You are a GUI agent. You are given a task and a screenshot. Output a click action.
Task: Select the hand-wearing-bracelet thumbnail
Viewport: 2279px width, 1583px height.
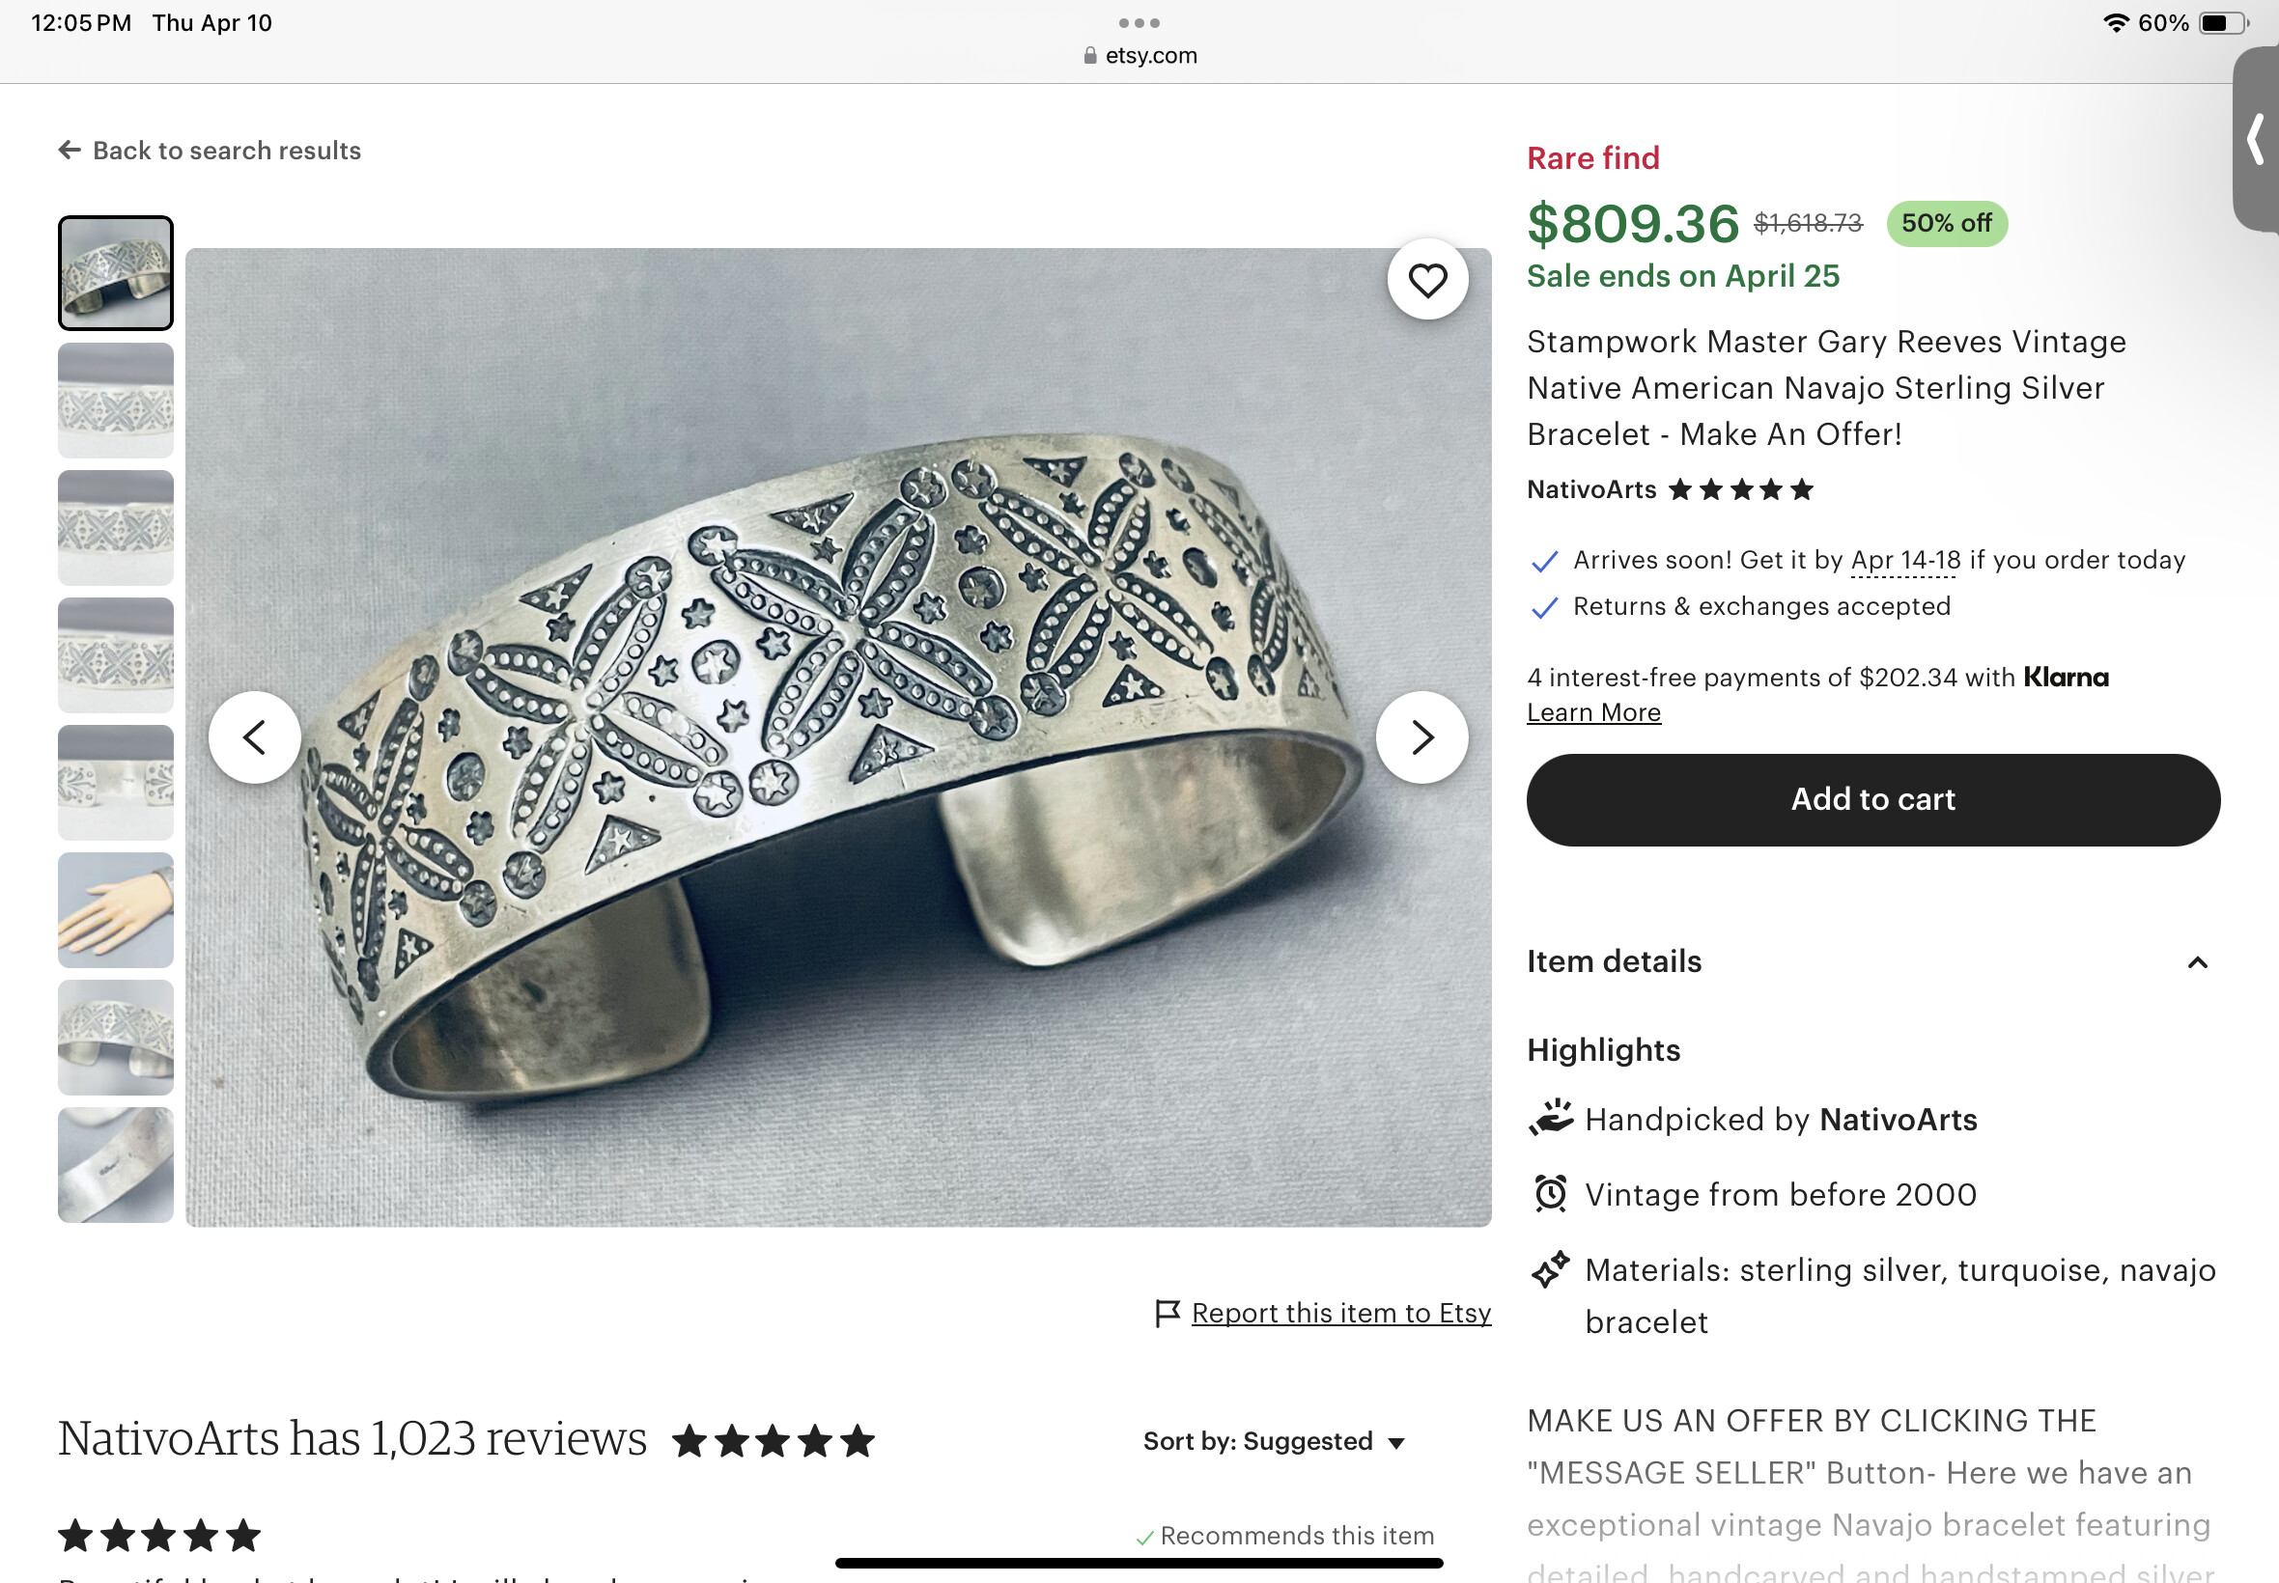(116, 910)
